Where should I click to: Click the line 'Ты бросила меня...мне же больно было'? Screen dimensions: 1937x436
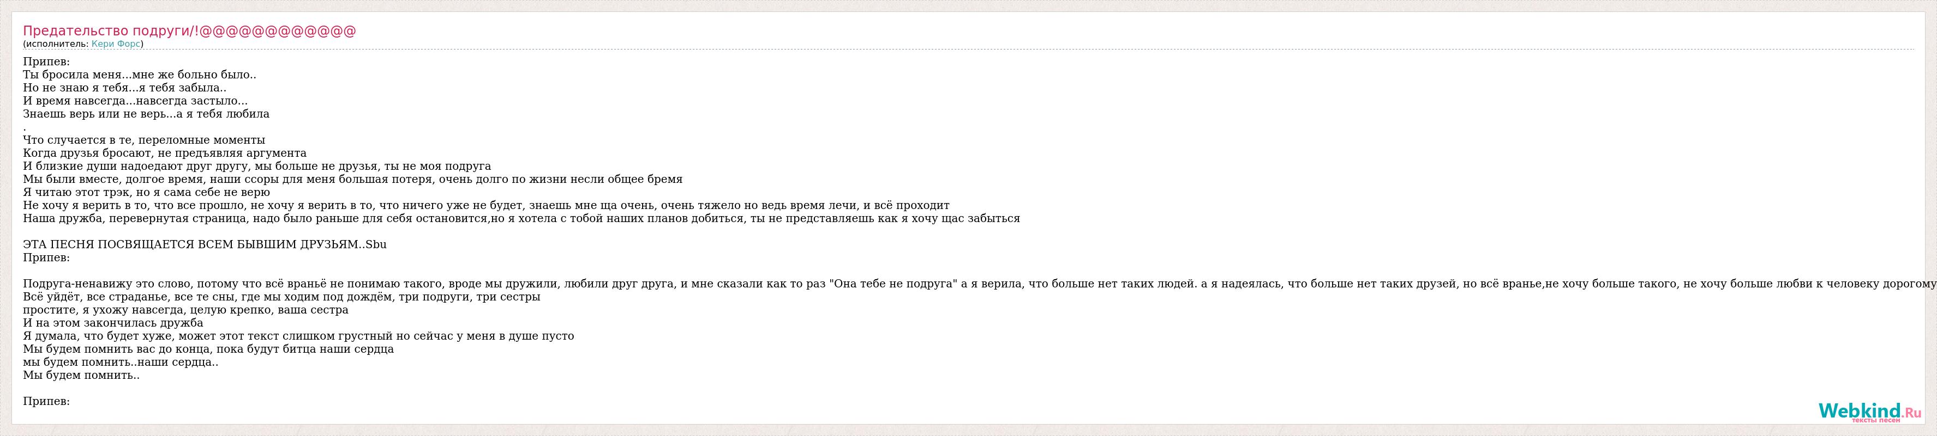[139, 75]
